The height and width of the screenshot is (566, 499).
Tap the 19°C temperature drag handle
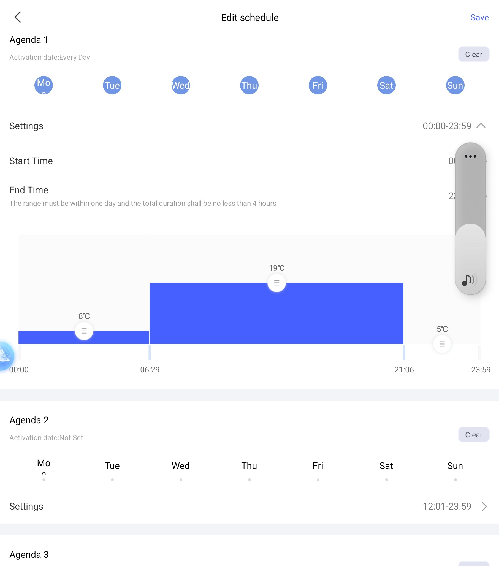(x=276, y=283)
